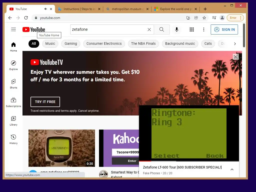The image size is (256, 192).
Task: Start voice search with the microphone icon
Action: (x=177, y=29)
